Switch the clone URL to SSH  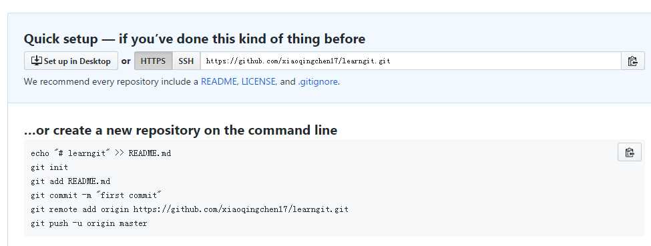(186, 61)
